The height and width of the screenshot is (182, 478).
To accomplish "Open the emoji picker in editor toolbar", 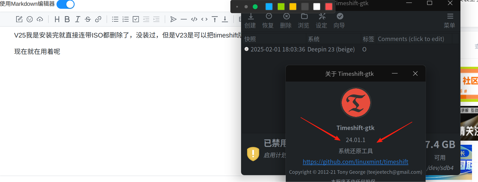I will tap(30, 19).
